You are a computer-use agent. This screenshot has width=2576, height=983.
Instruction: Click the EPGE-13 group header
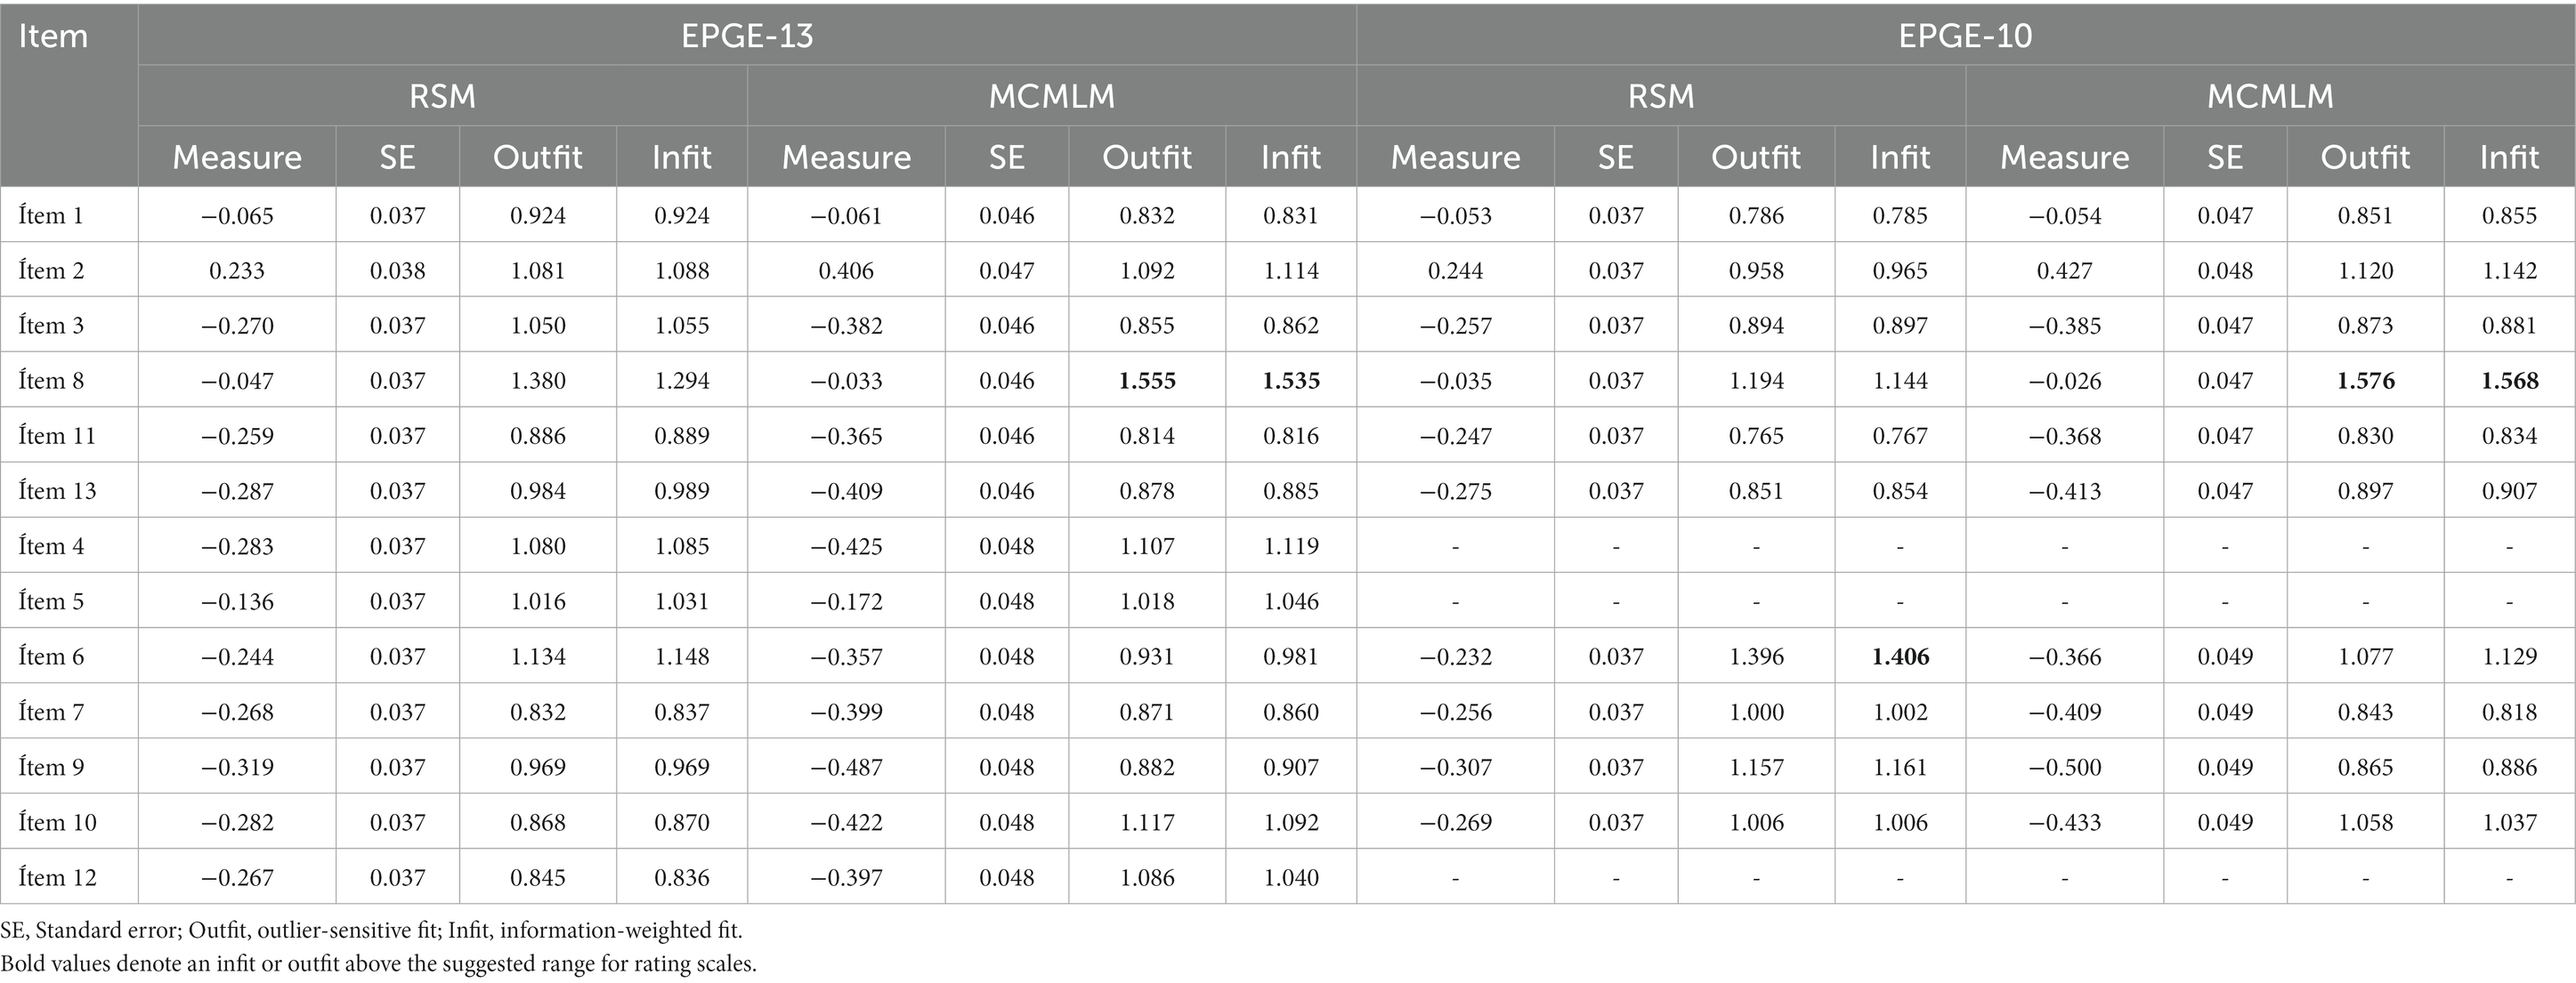click(747, 36)
